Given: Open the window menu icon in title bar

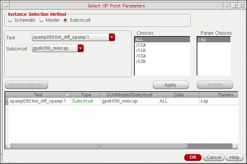Looking at the screenshot, I should pyautogui.click(x=6, y=6).
